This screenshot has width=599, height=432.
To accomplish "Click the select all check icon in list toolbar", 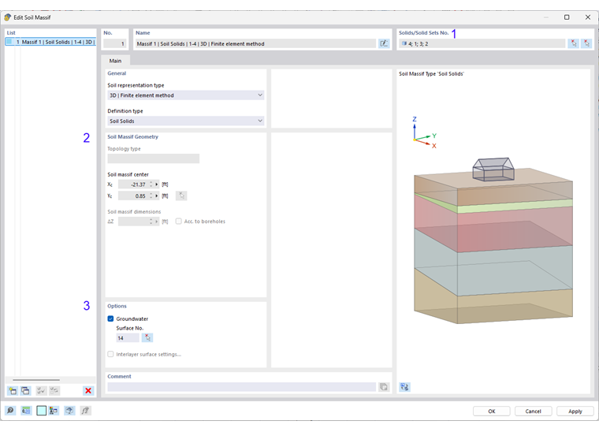I will pyautogui.click(x=41, y=390).
